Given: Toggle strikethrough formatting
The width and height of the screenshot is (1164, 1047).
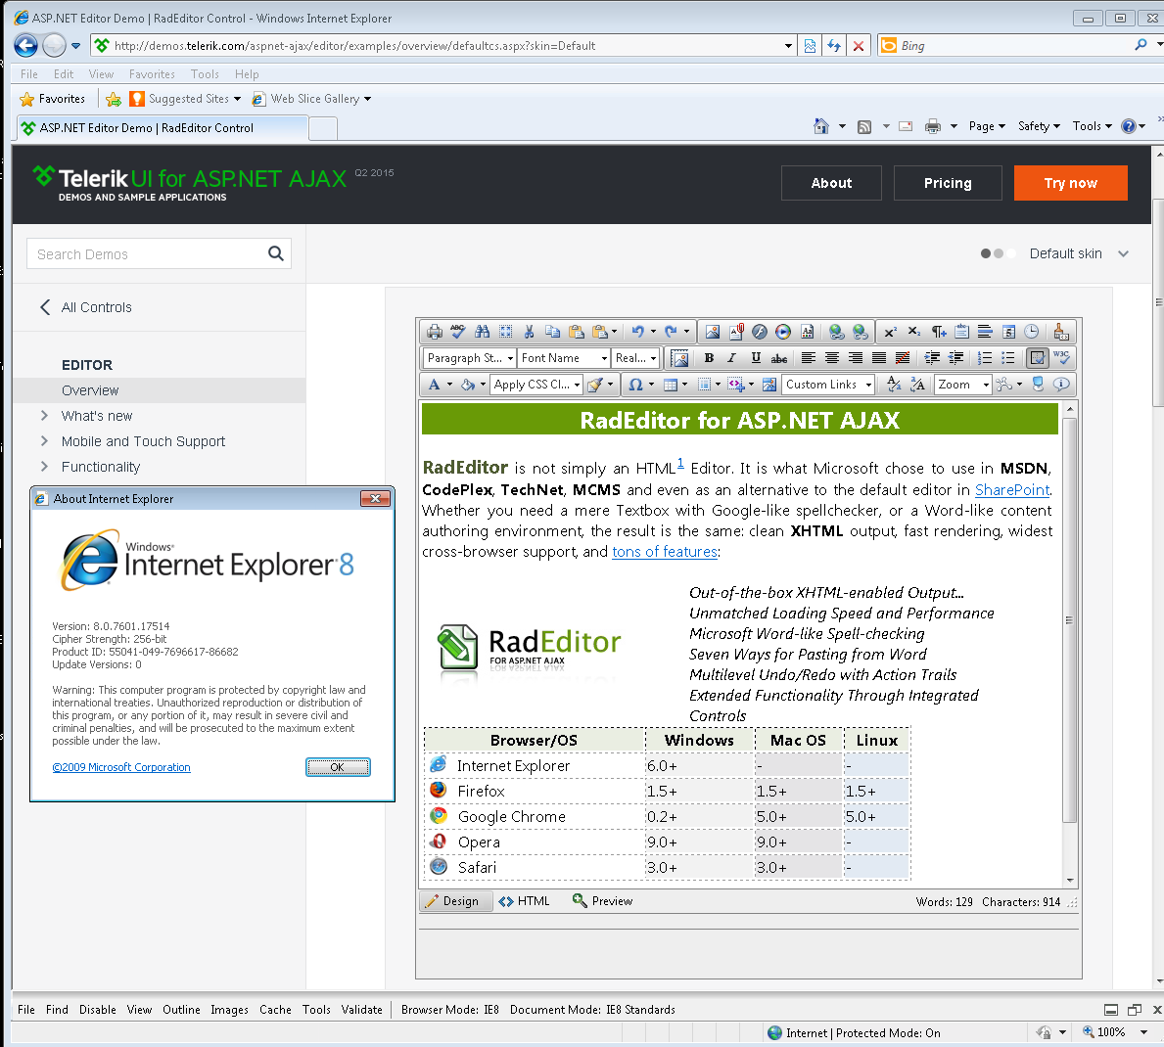Looking at the screenshot, I should 778,358.
